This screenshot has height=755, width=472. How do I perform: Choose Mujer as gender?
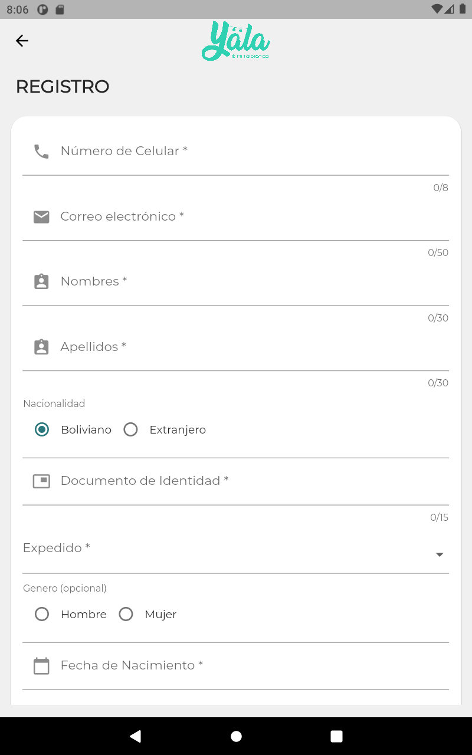(147, 614)
